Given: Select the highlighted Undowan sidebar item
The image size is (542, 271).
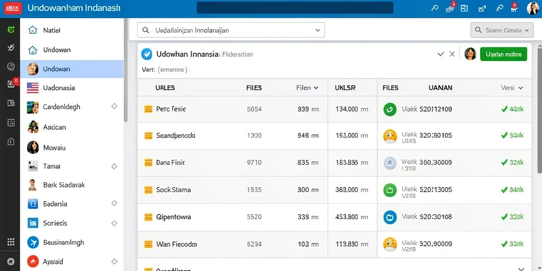Looking at the screenshot, I should [72, 69].
